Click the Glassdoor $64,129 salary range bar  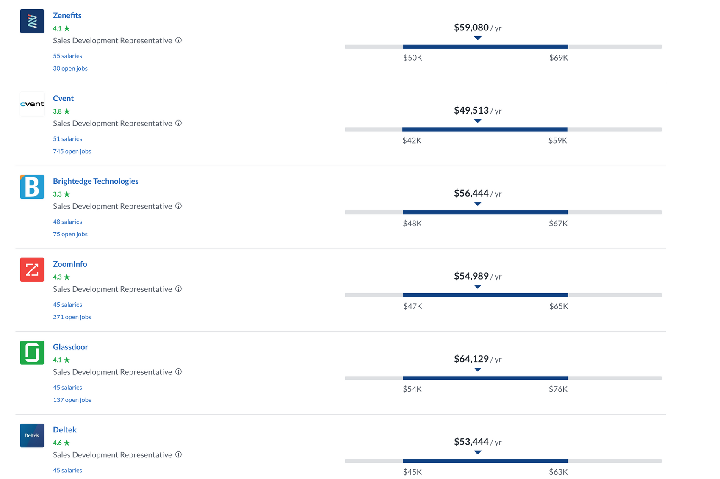(503, 378)
